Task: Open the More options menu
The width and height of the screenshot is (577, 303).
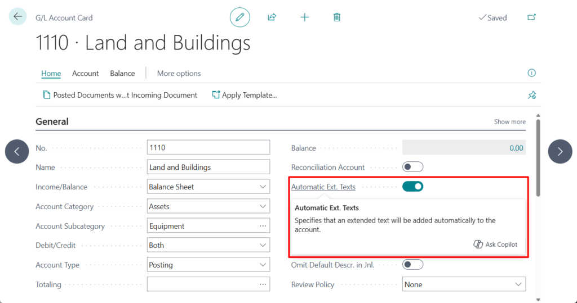Action: click(x=179, y=73)
